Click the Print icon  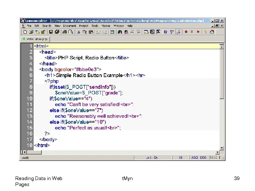tap(65, 32)
